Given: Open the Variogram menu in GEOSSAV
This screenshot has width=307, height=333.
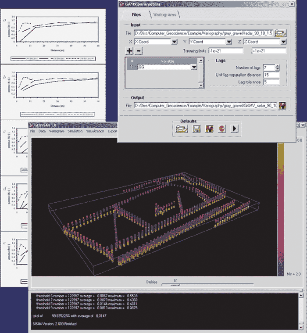Looking at the screenshot, I should point(57,131).
